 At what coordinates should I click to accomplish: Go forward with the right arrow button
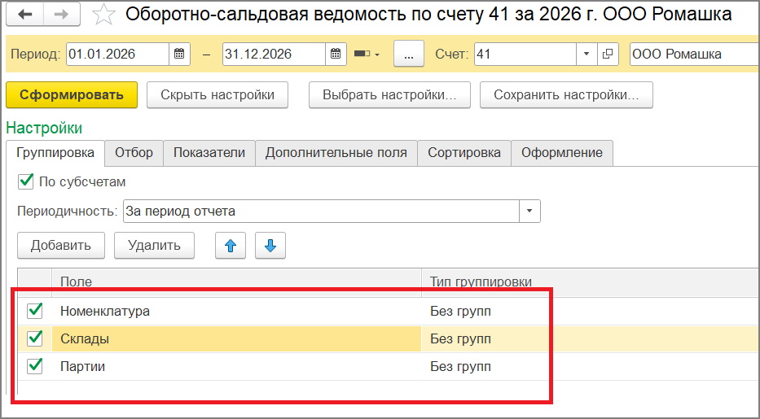(62, 14)
